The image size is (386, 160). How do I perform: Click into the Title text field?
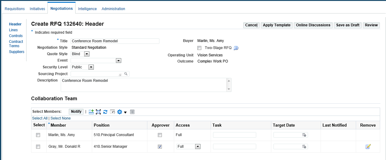click(115, 41)
